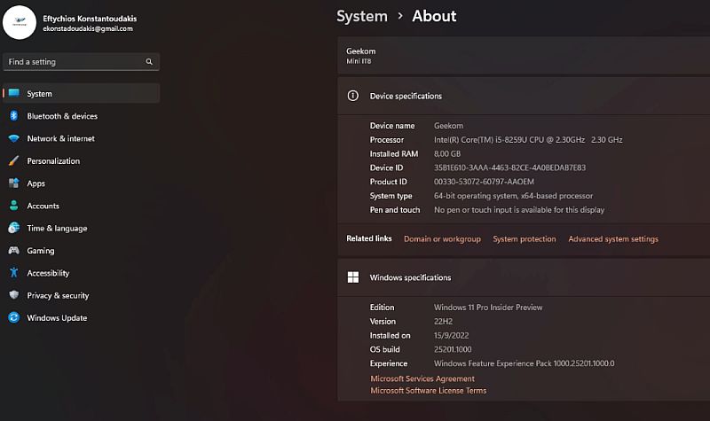710x421 pixels.
Task: Open Microsoft Services Agreement link
Action: click(x=422, y=378)
